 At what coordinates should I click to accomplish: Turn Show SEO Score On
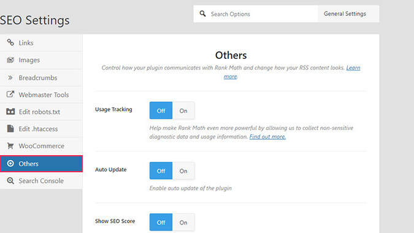[x=183, y=222]
